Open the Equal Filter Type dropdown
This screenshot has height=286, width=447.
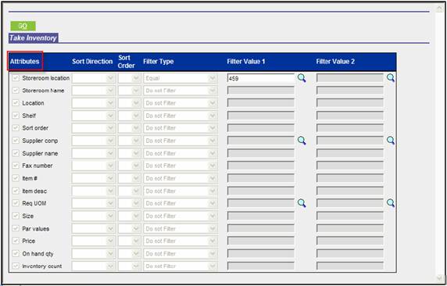click(181, 78)
